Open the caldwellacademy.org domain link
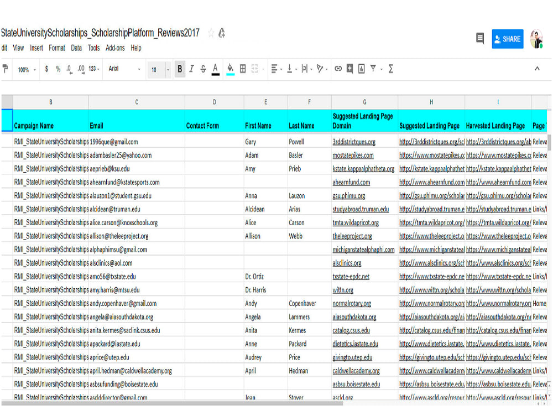The width and height of the screenshot is (553, 415). click(356, 371)
